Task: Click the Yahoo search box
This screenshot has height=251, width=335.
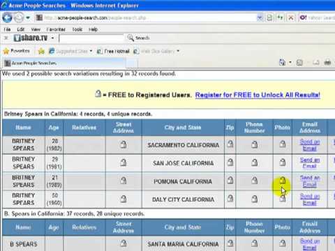Action: click(x=321, y=17)
